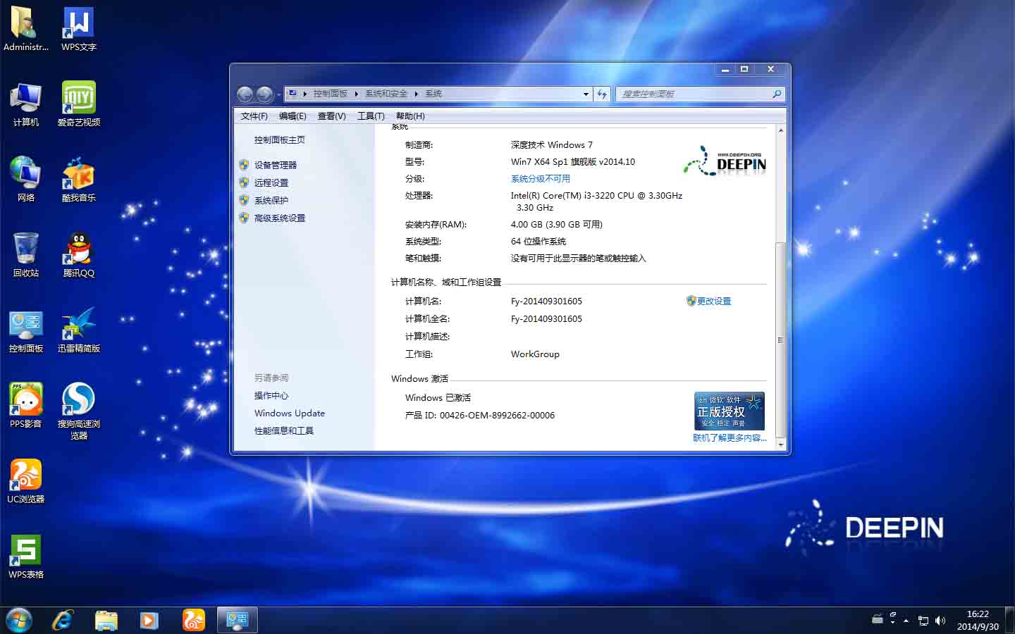
Task: Click the search magnifier icon
Action: [777, 94]
